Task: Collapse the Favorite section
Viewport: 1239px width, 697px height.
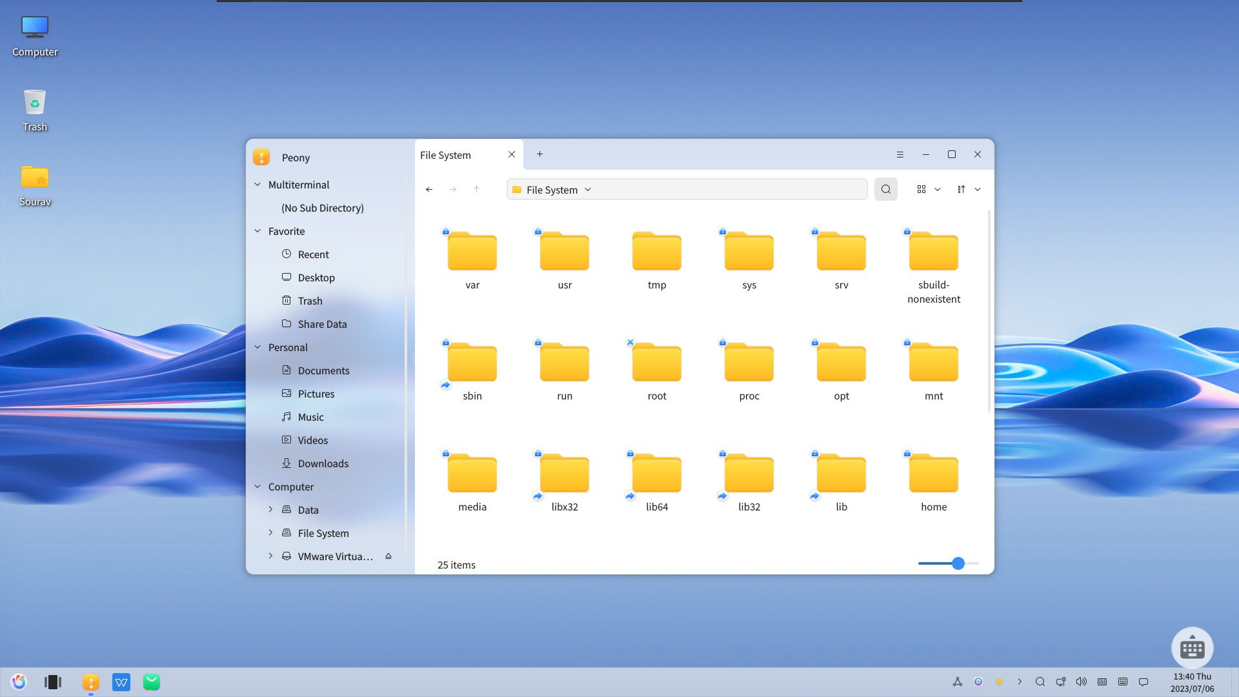Action: tap(257, 231)
